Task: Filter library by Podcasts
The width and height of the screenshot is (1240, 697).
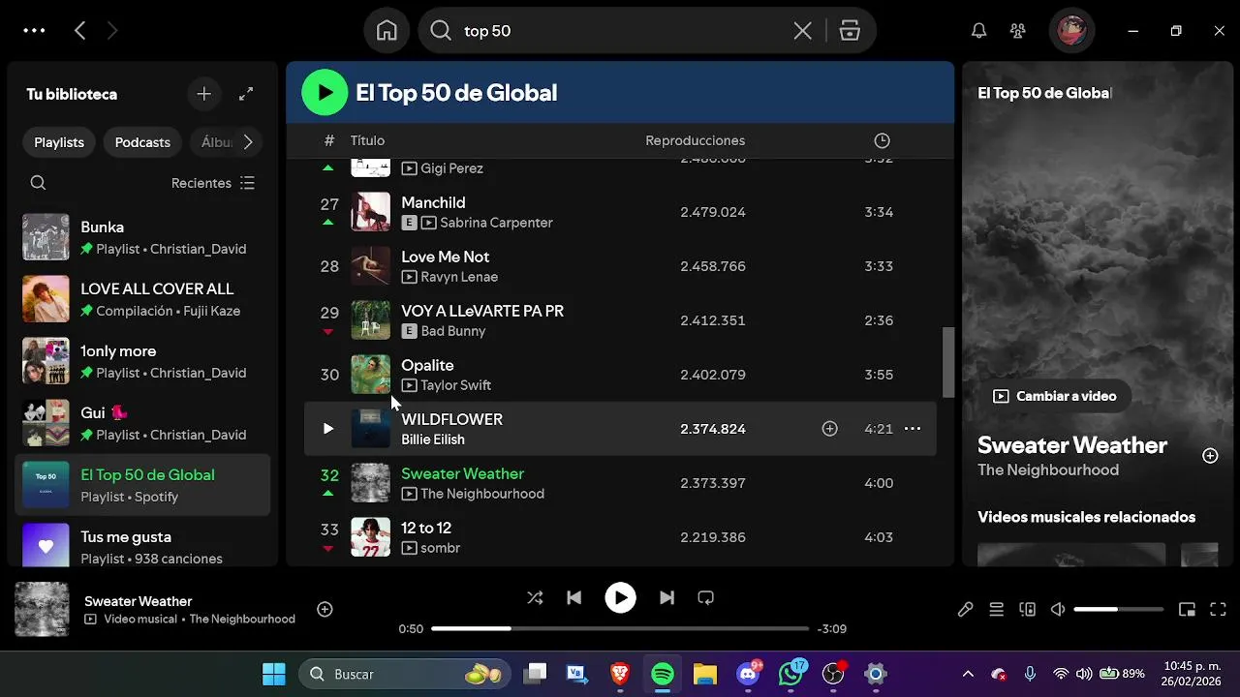Action: [142, 142]
